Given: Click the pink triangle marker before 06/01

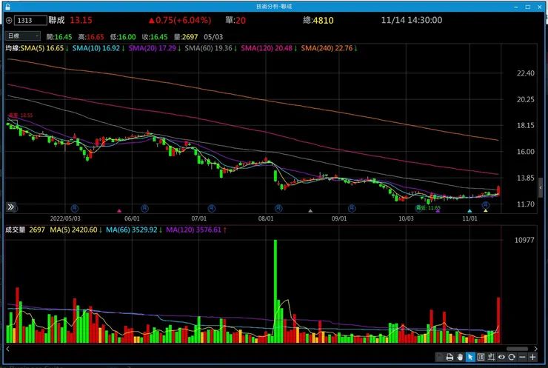Looking at the screenshot, I should coord(119,211).
